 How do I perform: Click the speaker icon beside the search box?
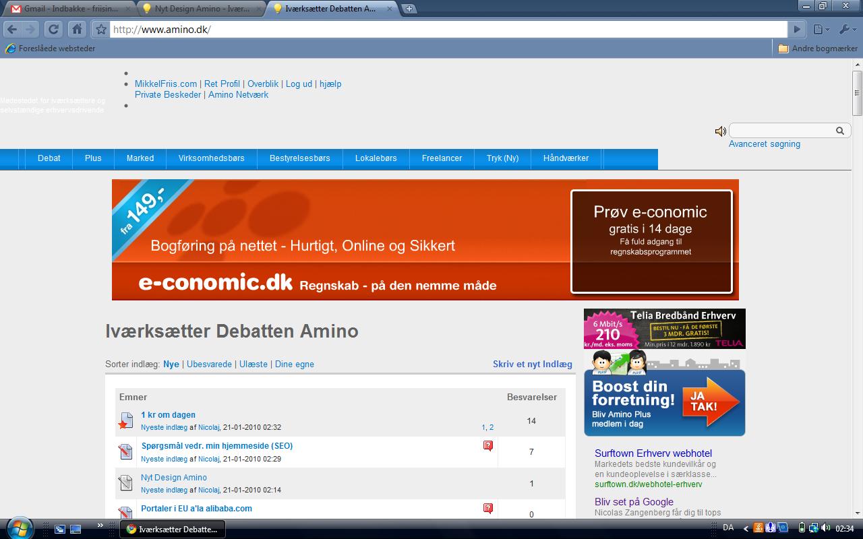click(x=721, y=131)
